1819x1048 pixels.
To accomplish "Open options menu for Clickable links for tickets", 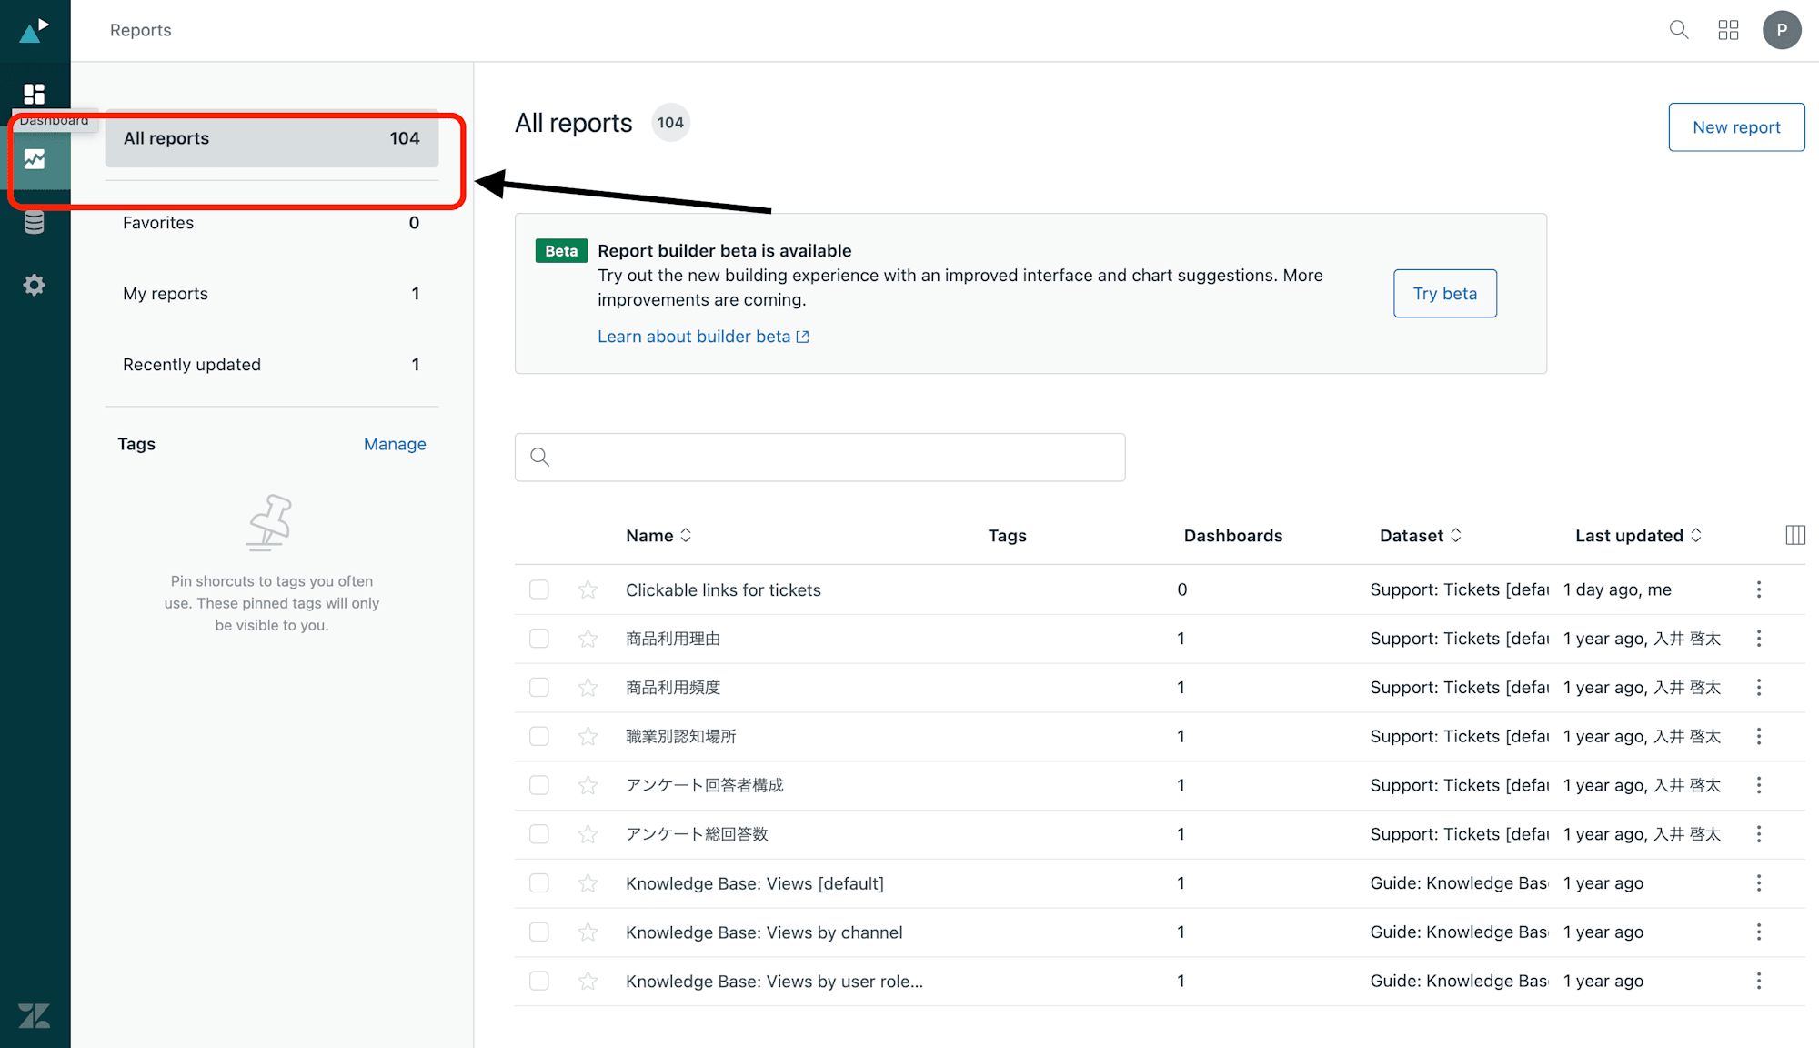I will coord(1758,589).
